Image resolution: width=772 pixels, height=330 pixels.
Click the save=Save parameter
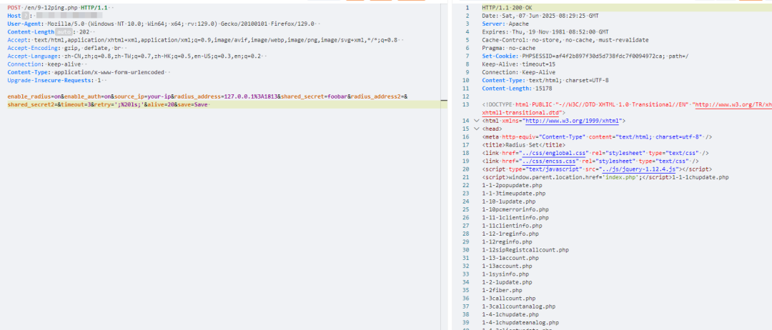click(194, 105)
